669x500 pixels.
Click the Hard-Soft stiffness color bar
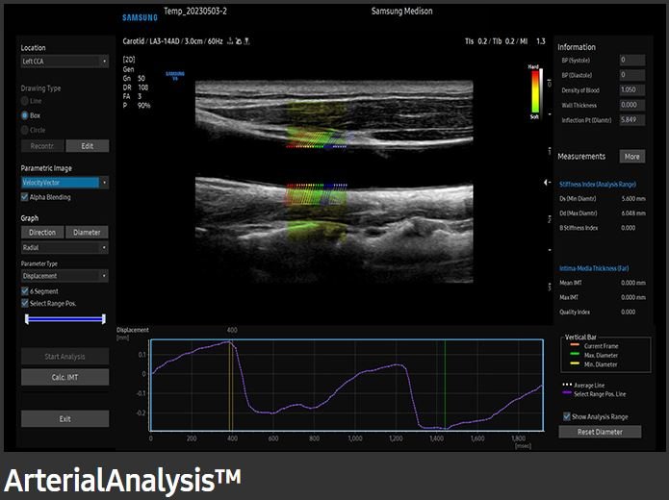tap(534, 91)
